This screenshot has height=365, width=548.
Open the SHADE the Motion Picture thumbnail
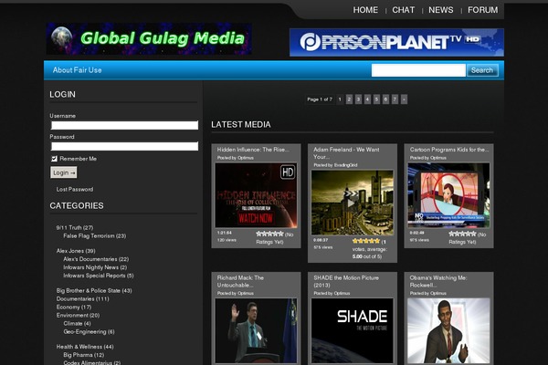click(x=353, y=330)
